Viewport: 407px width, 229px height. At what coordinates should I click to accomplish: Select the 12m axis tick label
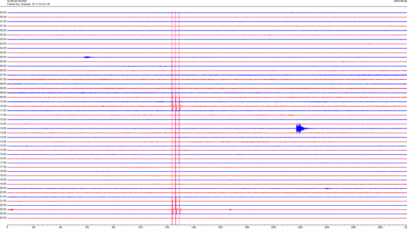[x=167, y=227]
